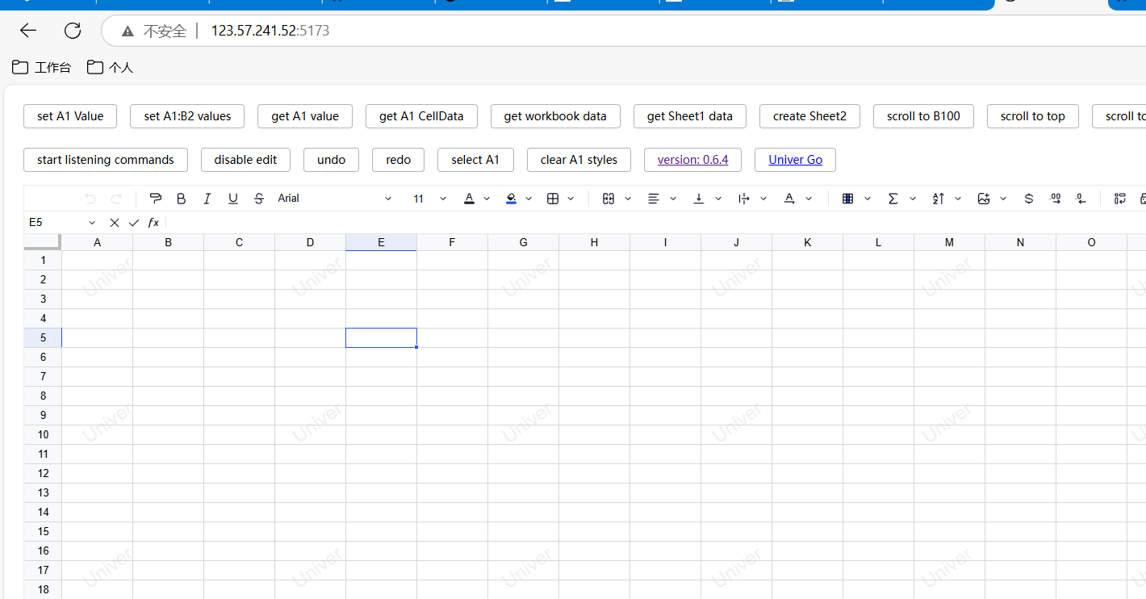Toggle bold formatting
Image resolution: width=1146 pixels, height=599 pixels.
182,199
